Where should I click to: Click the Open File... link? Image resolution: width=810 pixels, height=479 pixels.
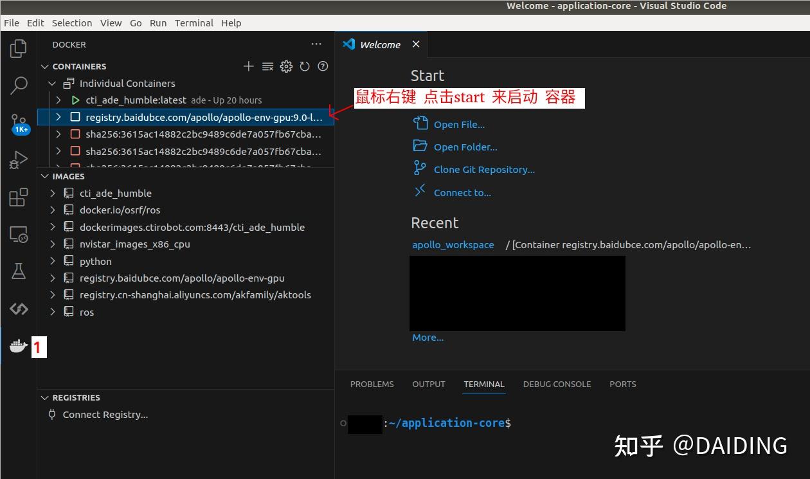[x=459, y=125]
